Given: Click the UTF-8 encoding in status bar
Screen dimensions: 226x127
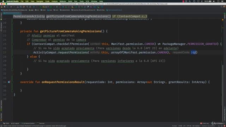Looking at the screenshot, I should [189, 126].
